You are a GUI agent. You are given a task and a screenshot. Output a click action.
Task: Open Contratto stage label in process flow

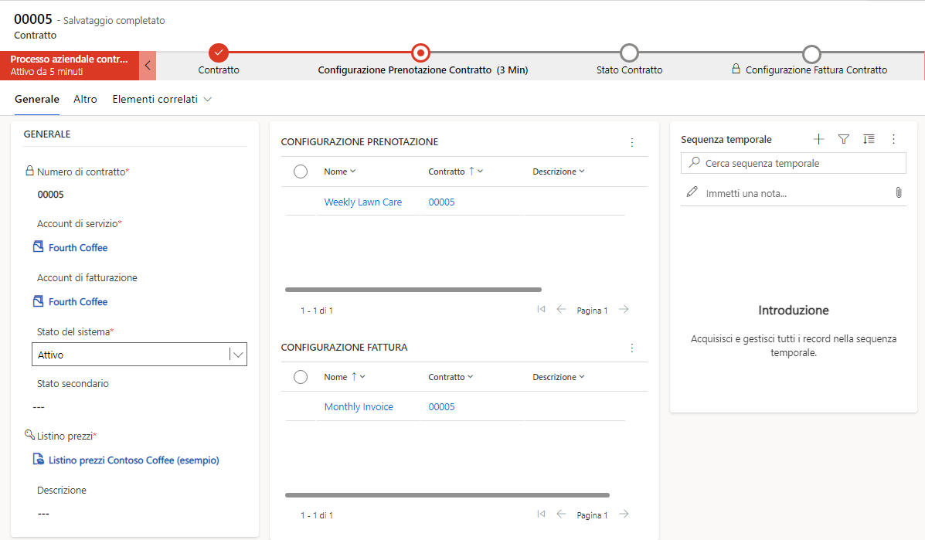[219, 70]
